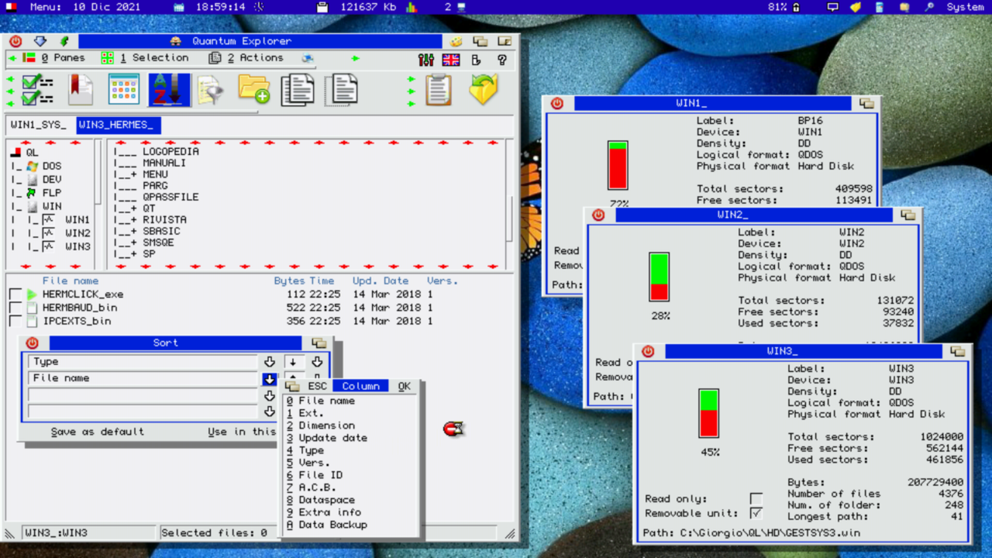Select the DOS device in the tree
Viewport: 992px width, 558px height.
point(51,166)
